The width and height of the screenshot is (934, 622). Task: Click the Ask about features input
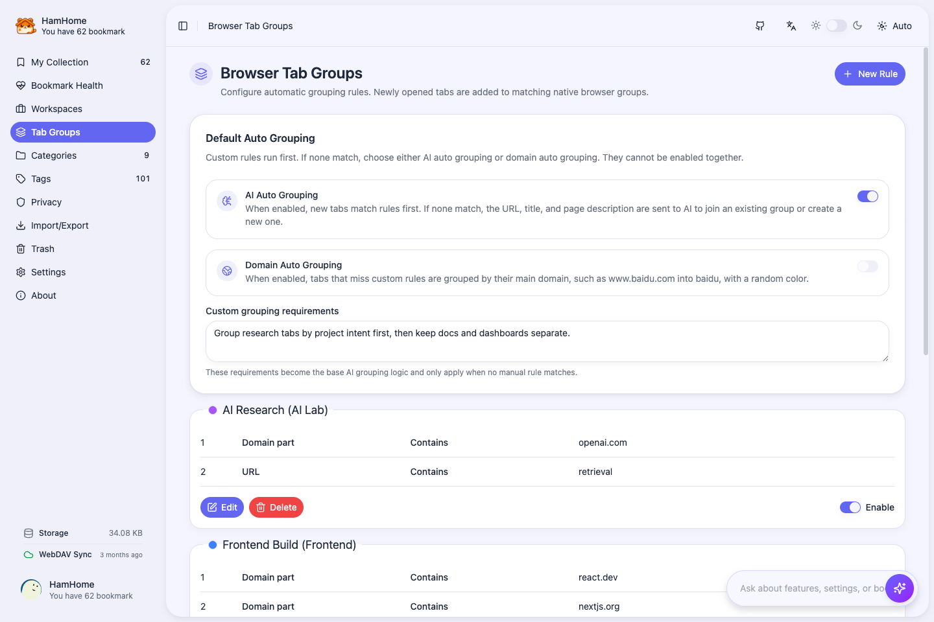point(812,588)
